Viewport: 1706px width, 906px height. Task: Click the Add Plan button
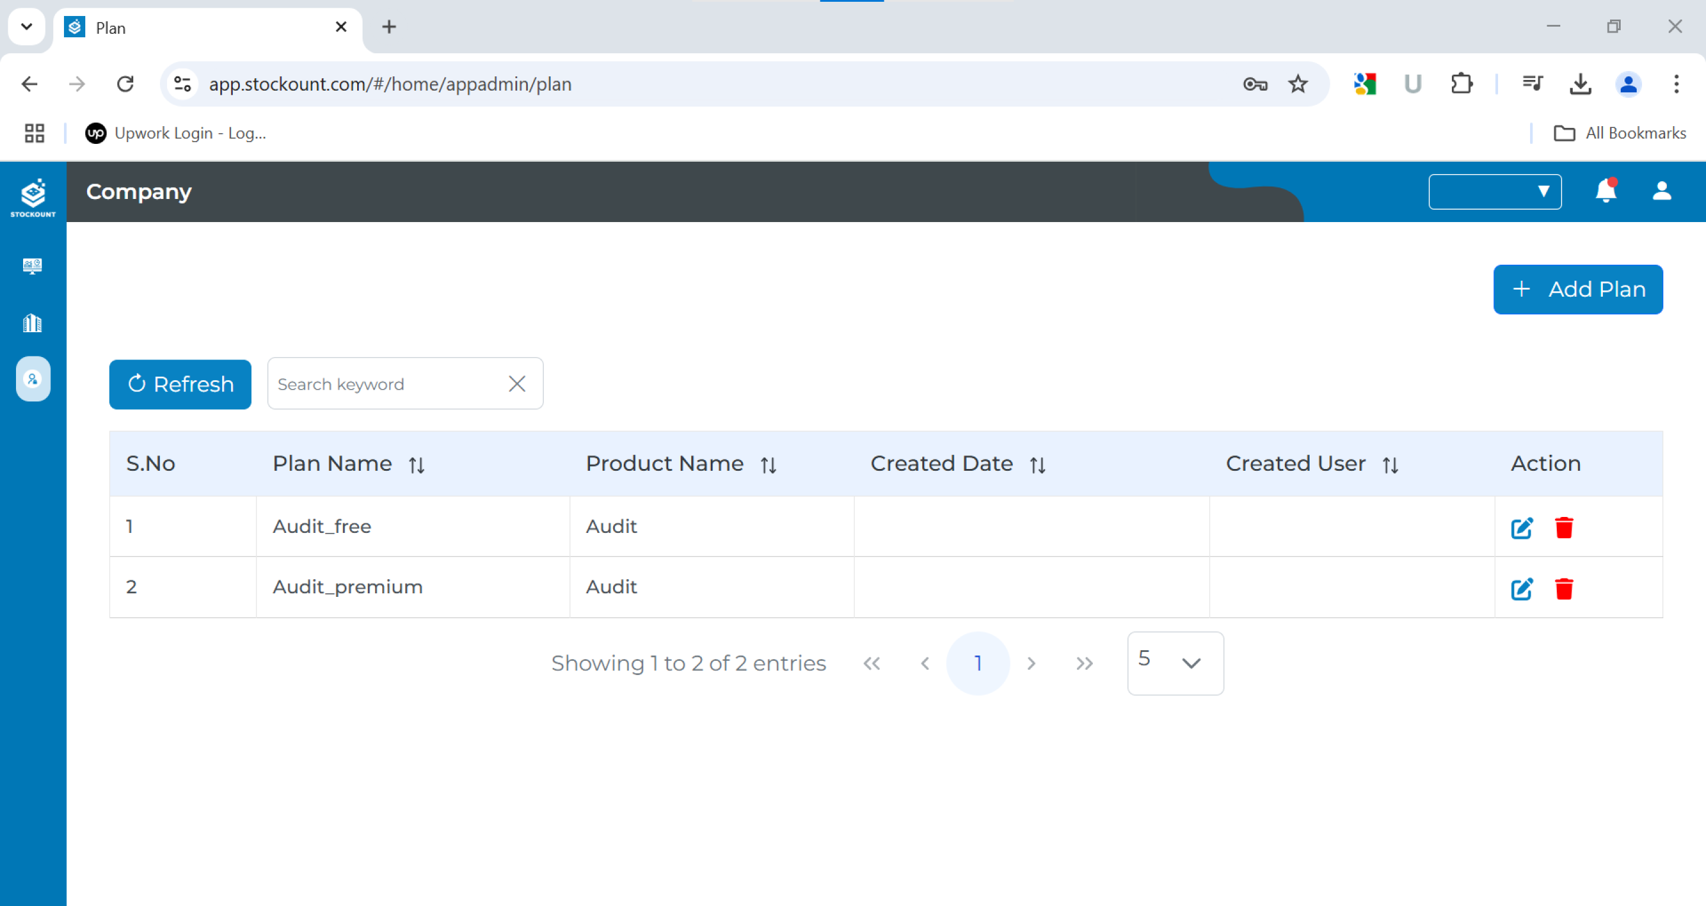point(1577,290)
